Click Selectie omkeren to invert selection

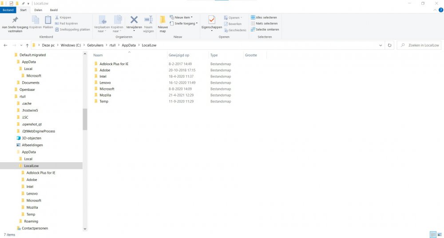(265, 30)
